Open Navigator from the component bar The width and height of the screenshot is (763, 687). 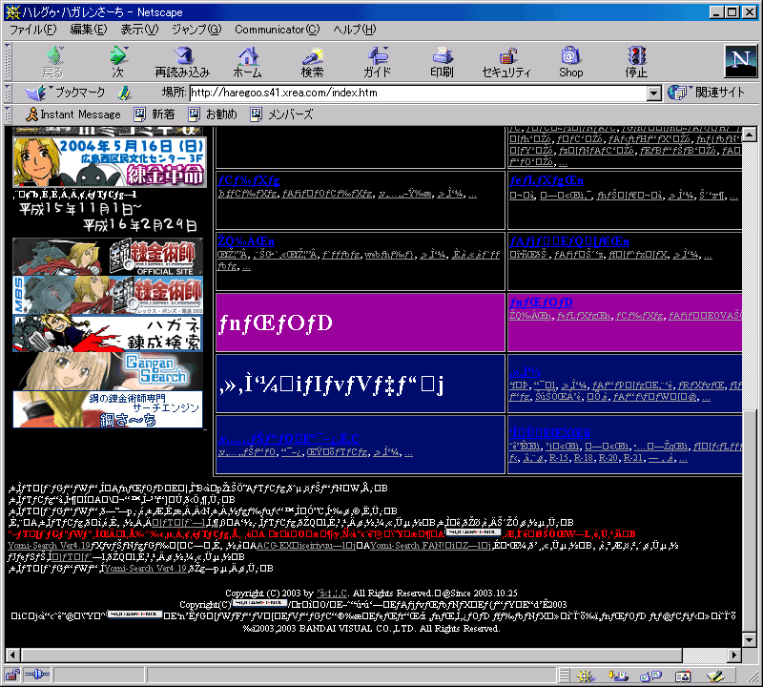pos(586,676)
